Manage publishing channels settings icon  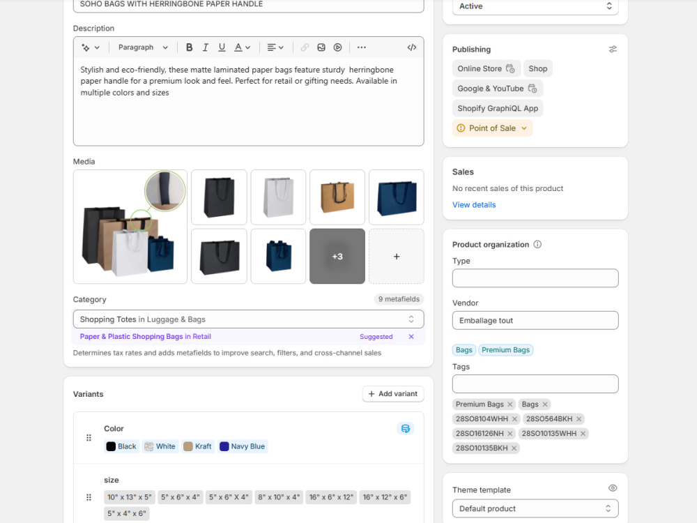pyautogui.click(x=613, y=50)
